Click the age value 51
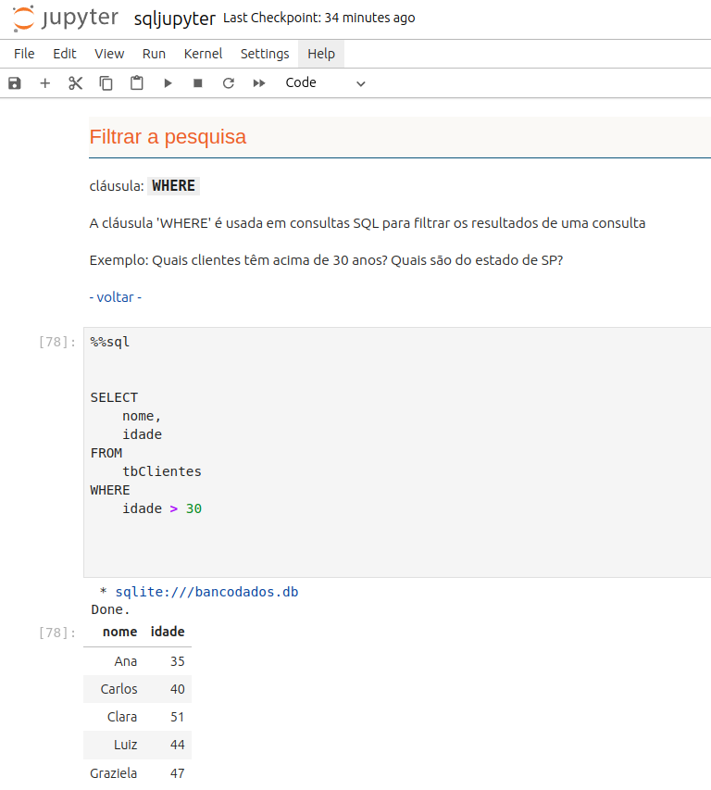The image size is (711, 790). click(177, 717)
